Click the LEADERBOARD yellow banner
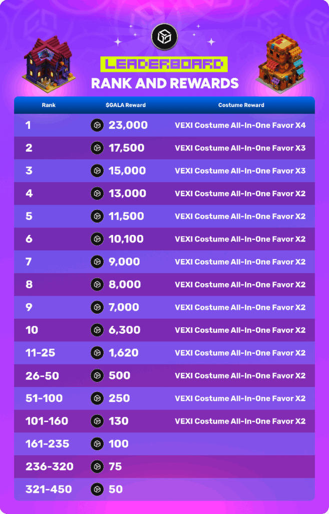This screenshot has width=329, height=514. click(164, 64)
